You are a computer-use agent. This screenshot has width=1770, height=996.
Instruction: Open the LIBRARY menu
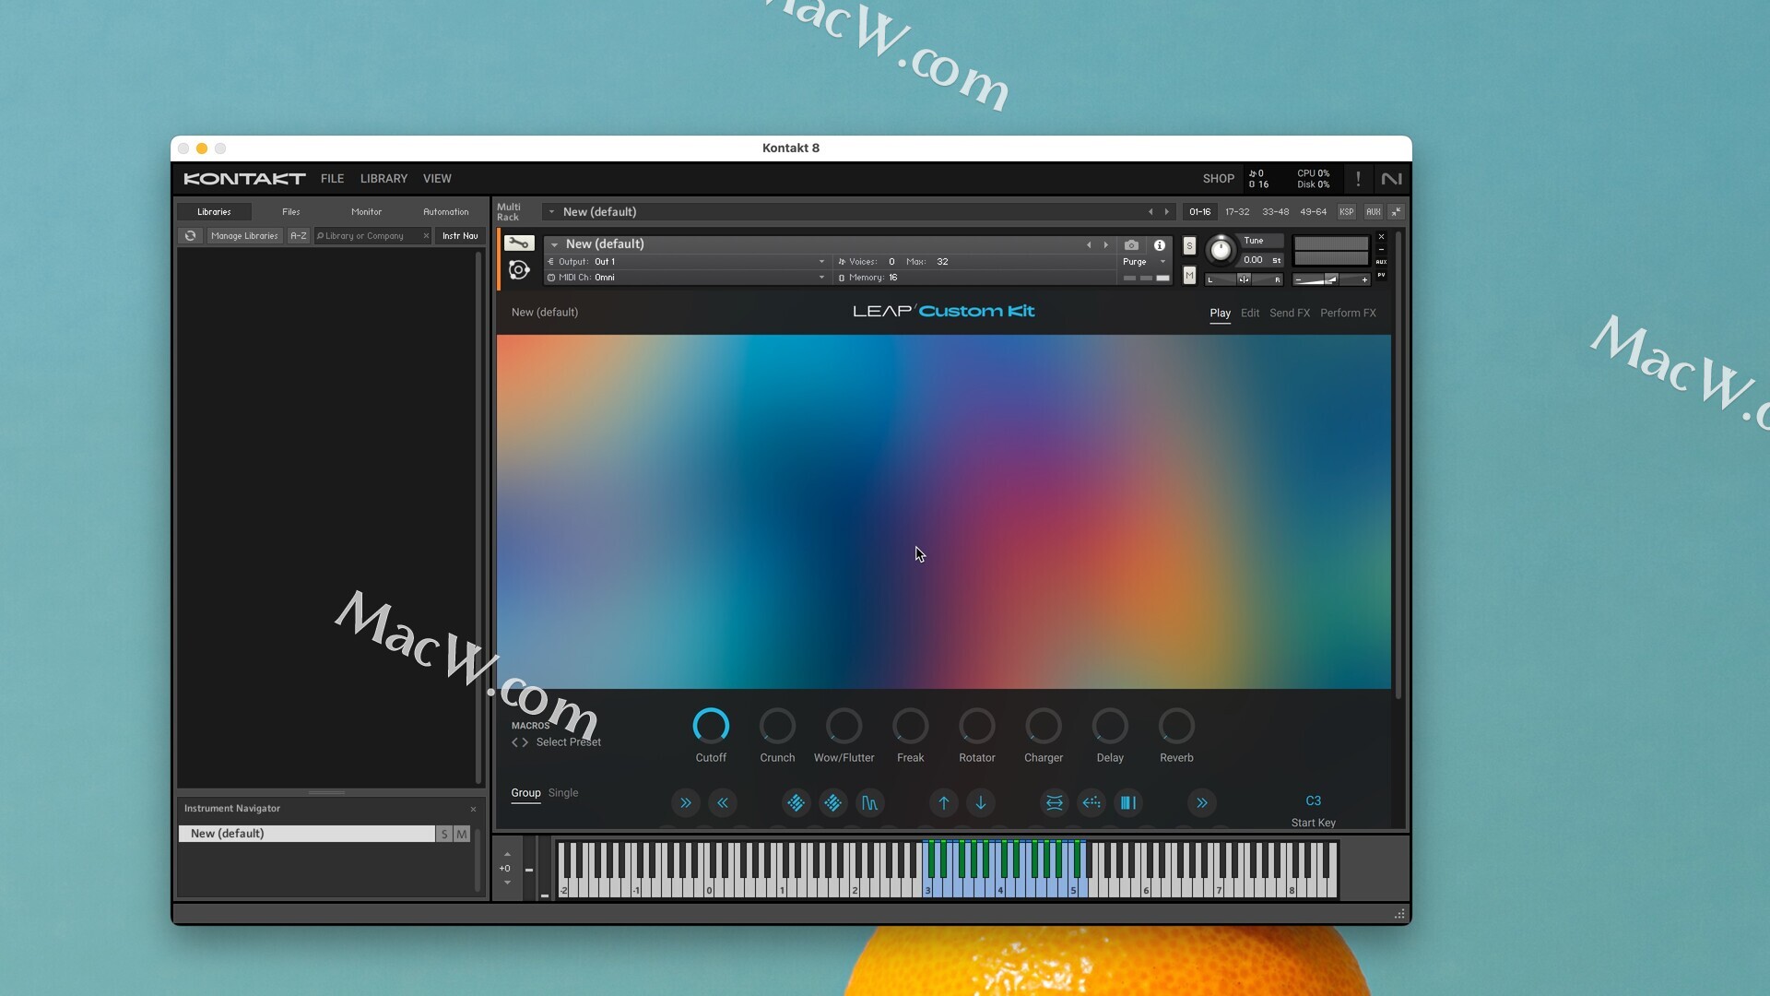(383, 179)
